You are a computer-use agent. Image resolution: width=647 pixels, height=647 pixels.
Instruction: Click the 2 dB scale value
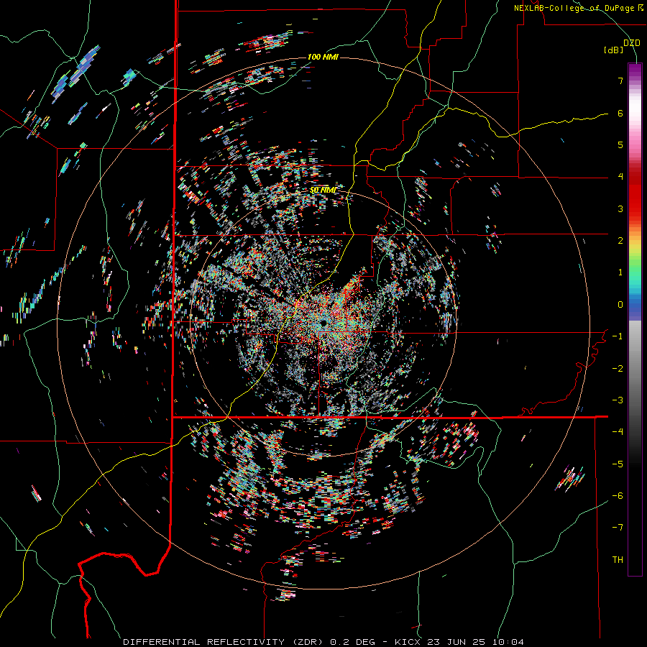[x=620, y=241]
